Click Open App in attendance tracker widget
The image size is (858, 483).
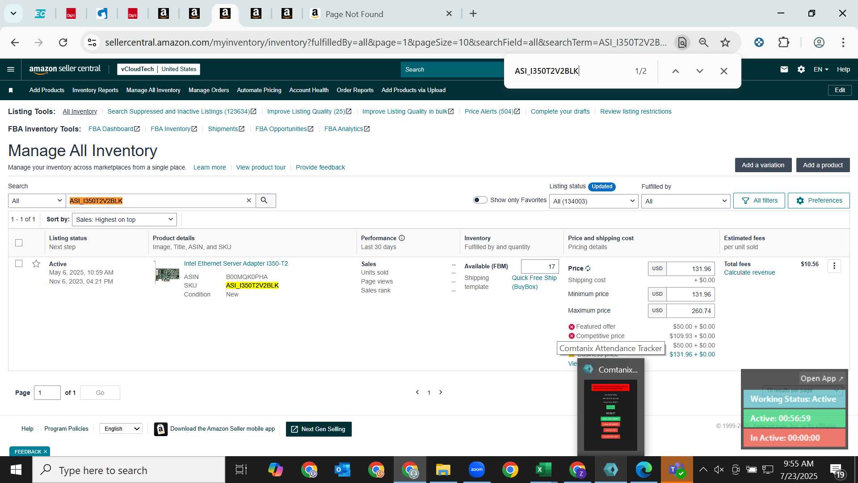point(821,378)
